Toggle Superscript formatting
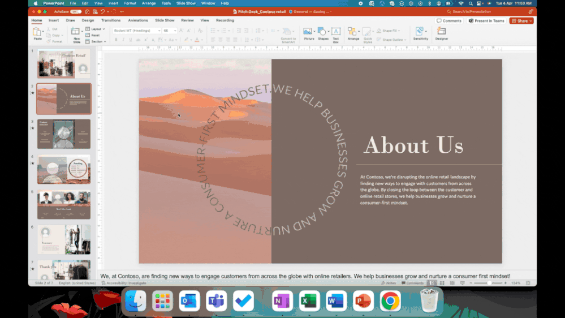Viewport: 565px width, 318px height. click(146, 40)
